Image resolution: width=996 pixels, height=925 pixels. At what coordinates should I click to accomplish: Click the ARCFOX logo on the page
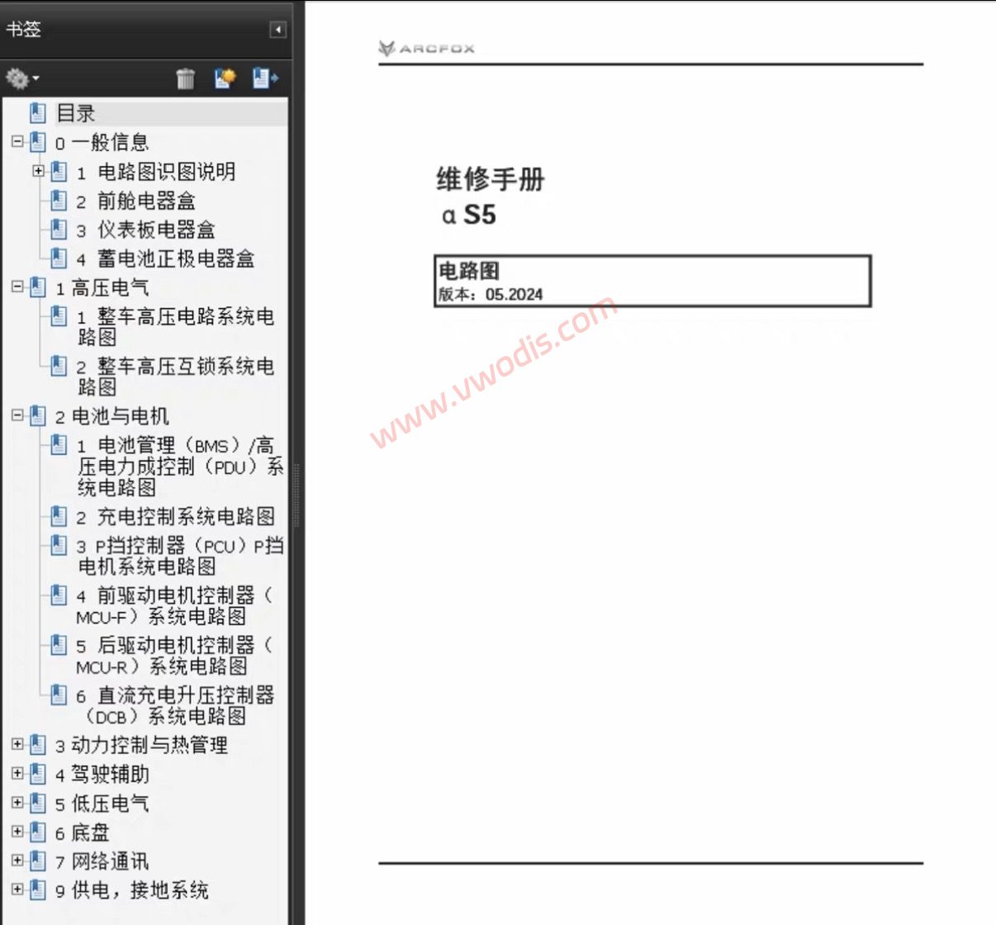point(426,49)
